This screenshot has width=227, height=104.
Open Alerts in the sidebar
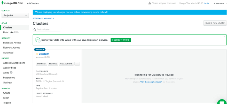(x=6, y=73)
